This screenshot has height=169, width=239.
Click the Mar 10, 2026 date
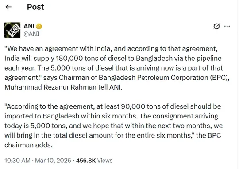pos(53,161)
